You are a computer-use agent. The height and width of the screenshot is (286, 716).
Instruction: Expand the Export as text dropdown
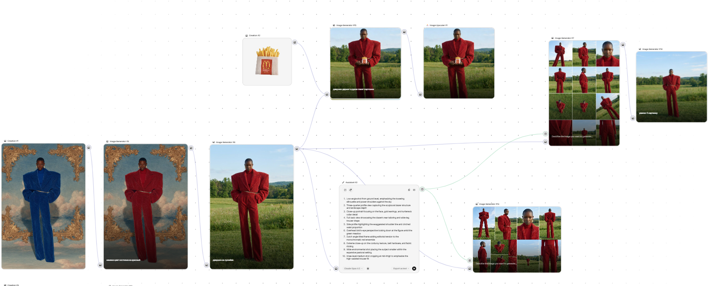pos(401,268)
